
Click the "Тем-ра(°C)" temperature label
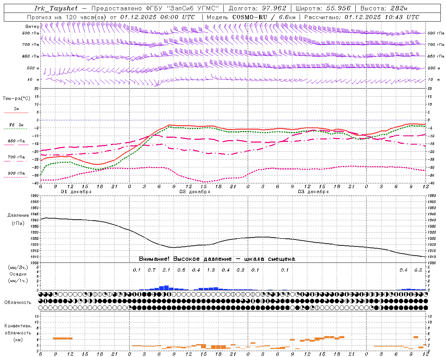pyautogui.click(x=16, y=99)
